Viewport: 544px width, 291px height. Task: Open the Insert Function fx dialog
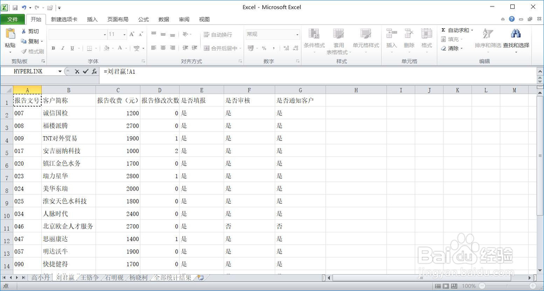pyautogui.click(x=94, y=71)
